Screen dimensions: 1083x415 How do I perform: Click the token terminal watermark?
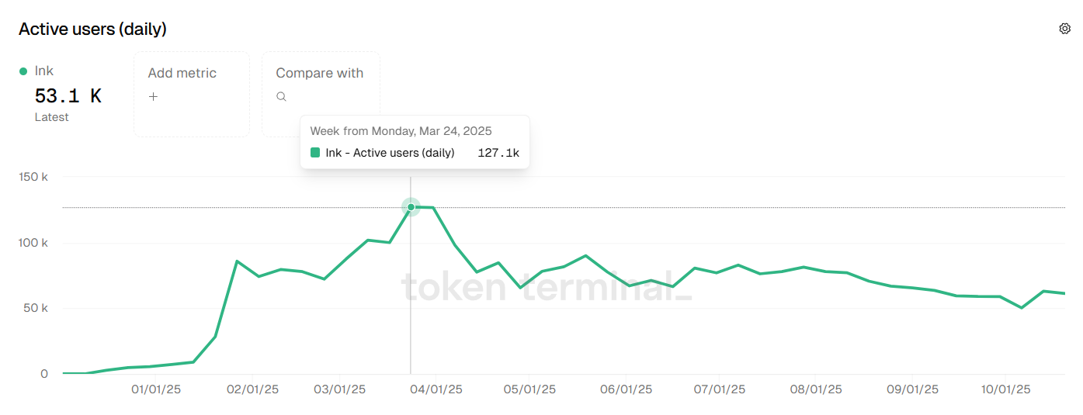coord(546,287)
